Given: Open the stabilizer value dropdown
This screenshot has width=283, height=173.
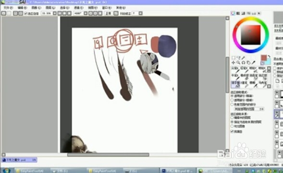Looking at the screenshot, I should tap(141, 13).
